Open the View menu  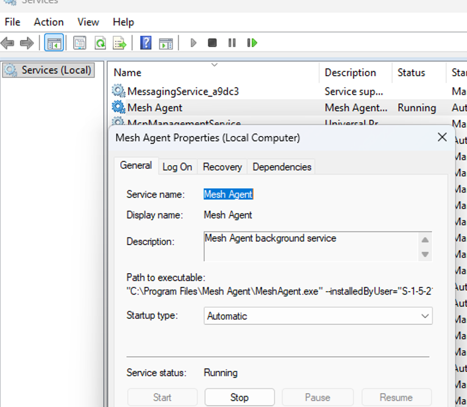pyautogui.click(x=88, y=22)
